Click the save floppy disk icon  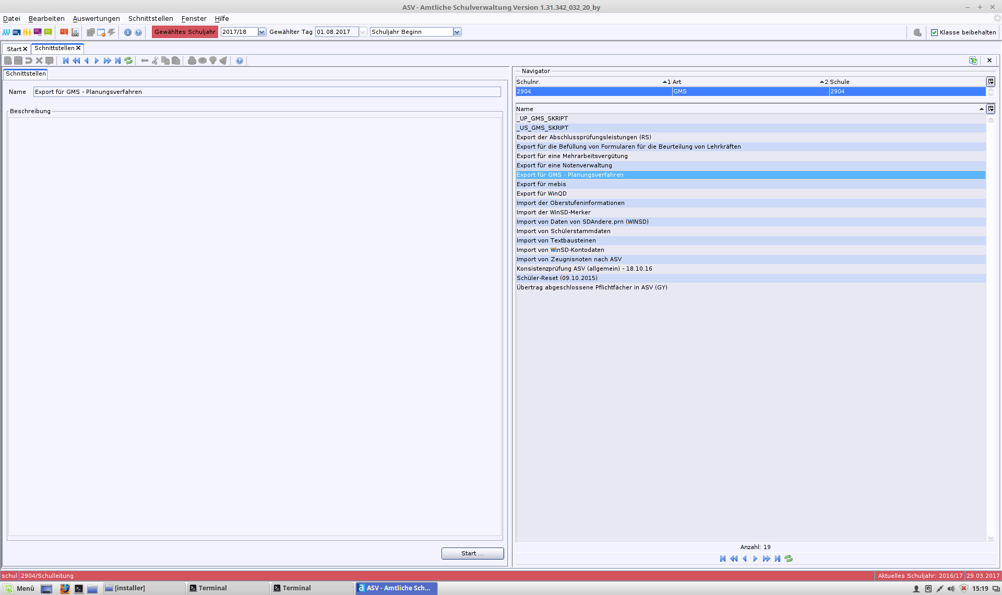click(18, 60)
